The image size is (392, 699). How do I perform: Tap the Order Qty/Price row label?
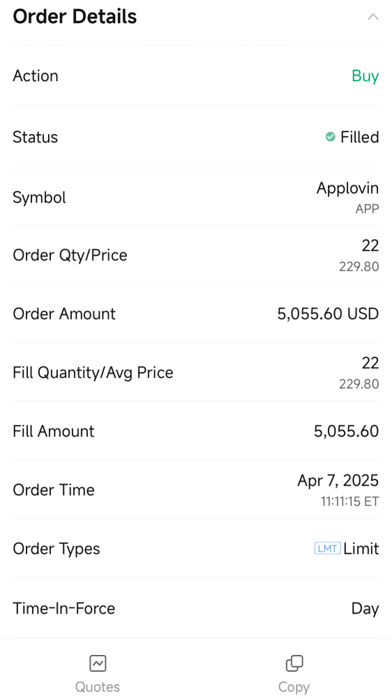coord(70,255)
